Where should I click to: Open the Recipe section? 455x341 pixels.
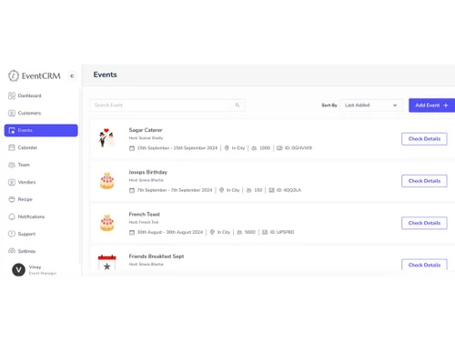41,199
